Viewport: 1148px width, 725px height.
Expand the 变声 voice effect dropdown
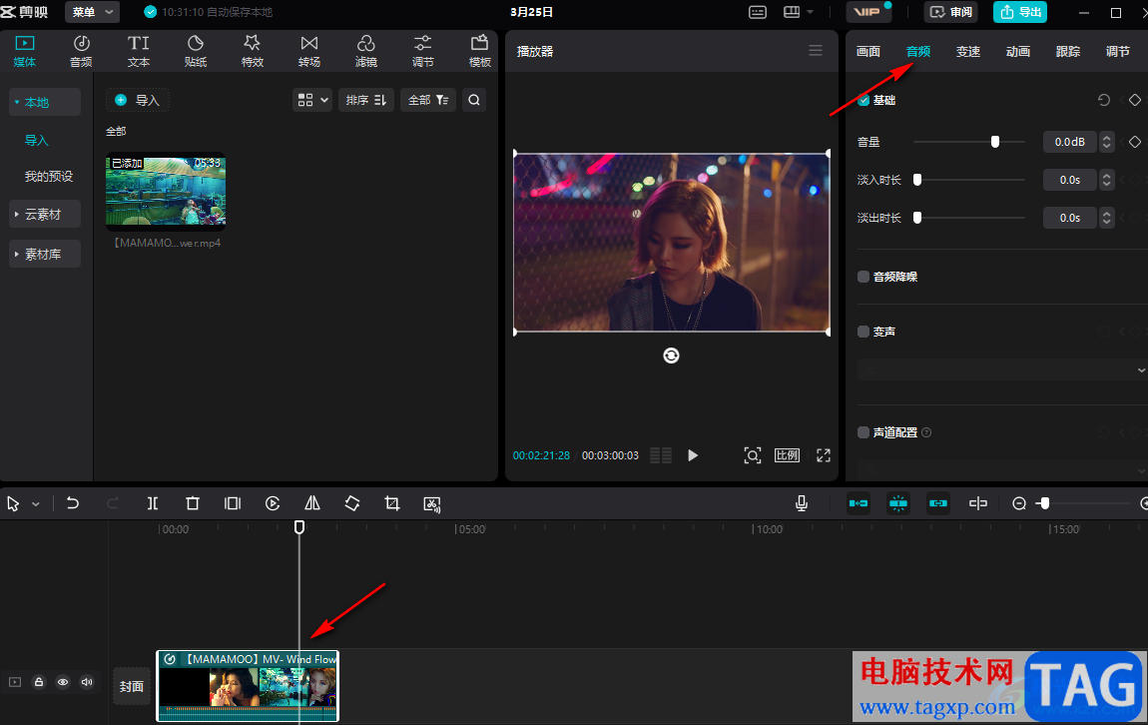[1001, 370]
